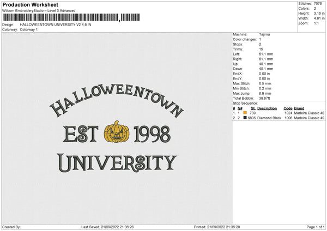
Task: Select Total Bobbin value "38.67ft"
Action: pyautogui.click(x=264, y=99)
